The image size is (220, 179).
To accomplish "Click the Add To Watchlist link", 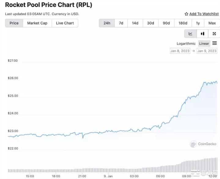I will [204, 14].
